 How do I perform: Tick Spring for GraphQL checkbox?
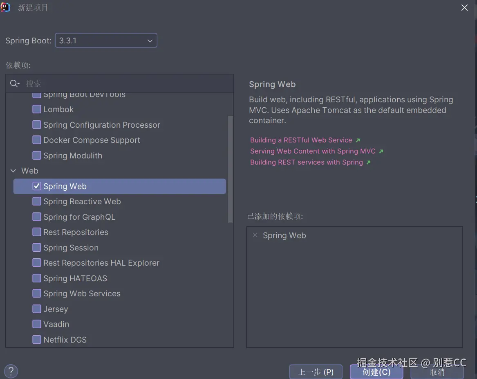tap(36, 217)
